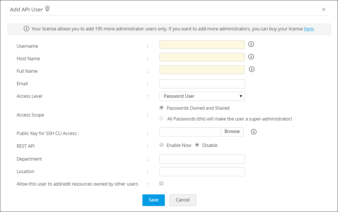Check allow user to add/edit others' resources

pyautogui.click(x=161, y=183)
